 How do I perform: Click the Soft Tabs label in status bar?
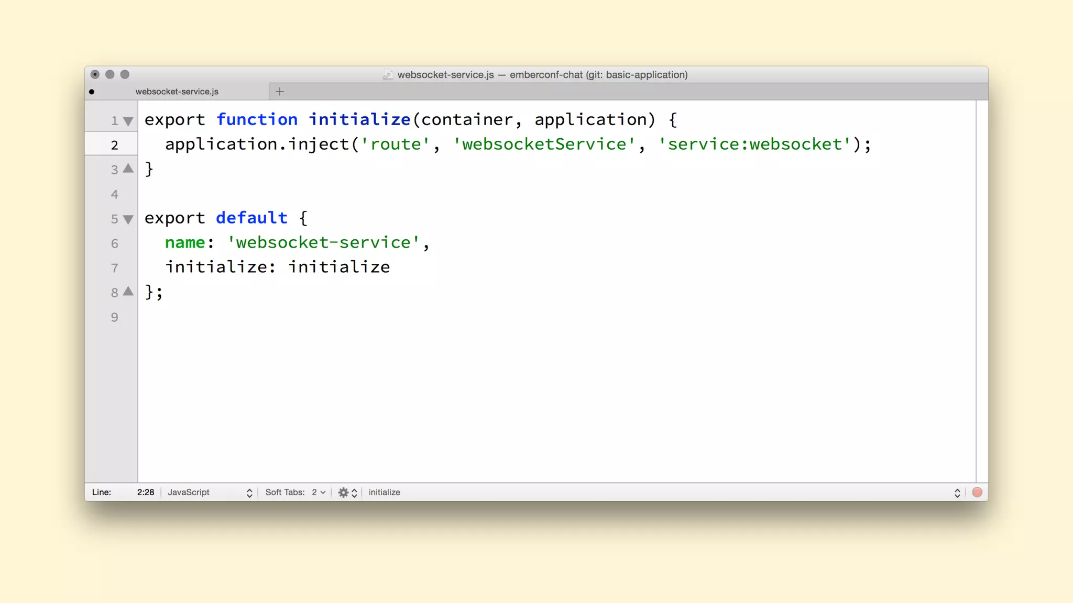(x=284, y=493)
